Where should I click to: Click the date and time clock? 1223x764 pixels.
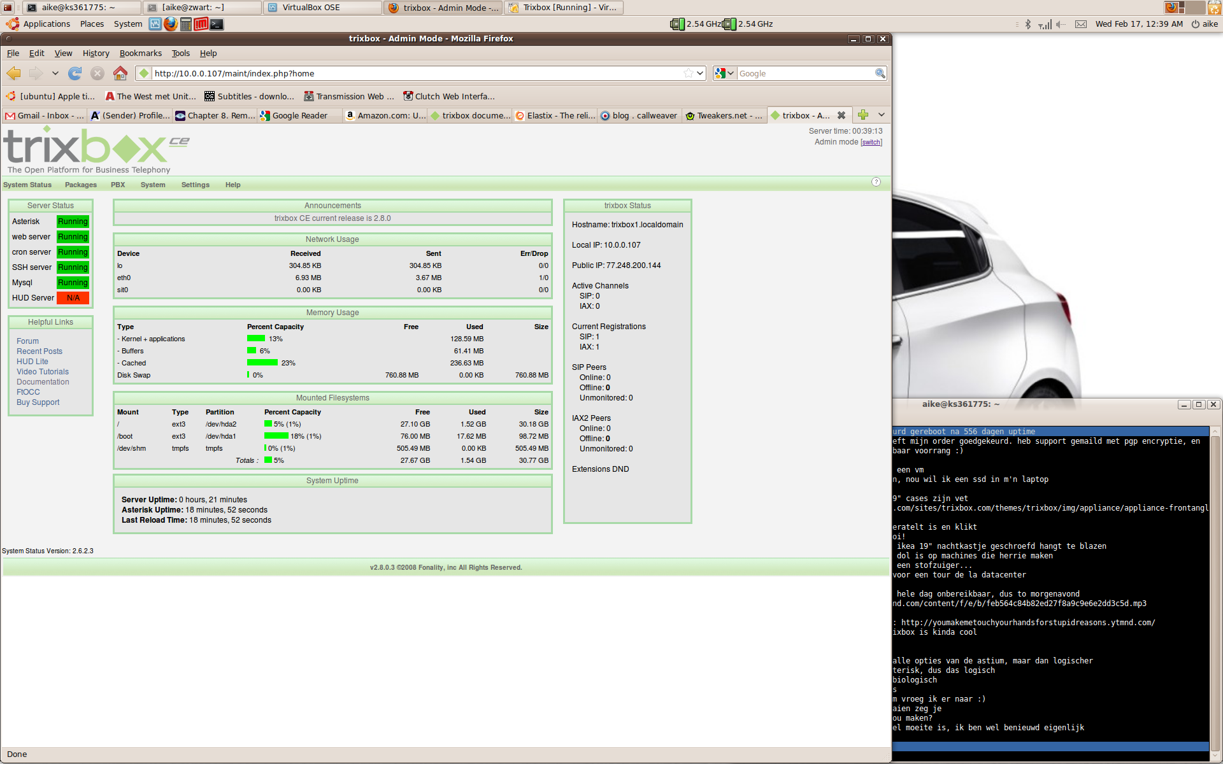tap(1139, 24)
